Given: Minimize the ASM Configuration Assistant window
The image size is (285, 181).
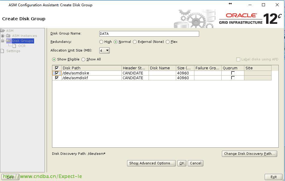Looking at the screenshot, I should click(250, 5).
